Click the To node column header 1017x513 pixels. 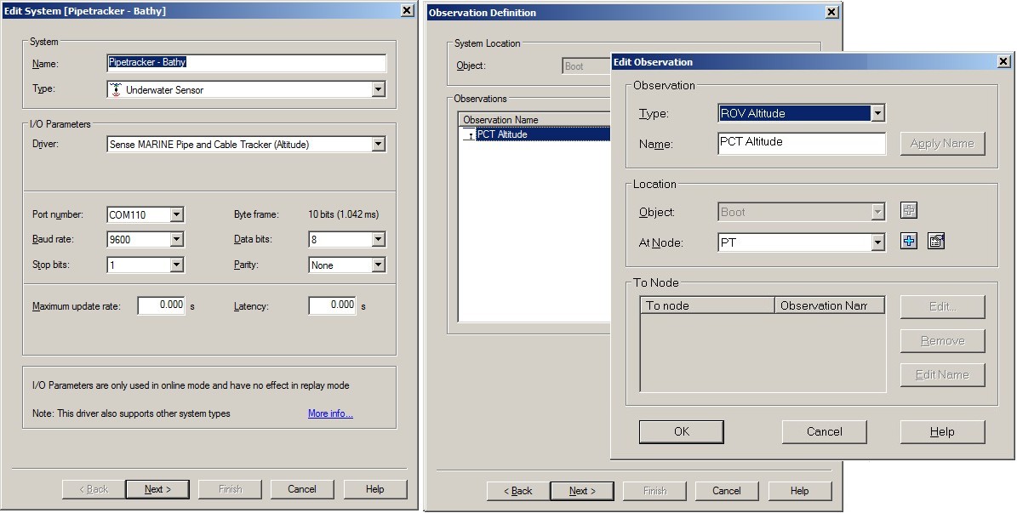[x=707, y=305]
